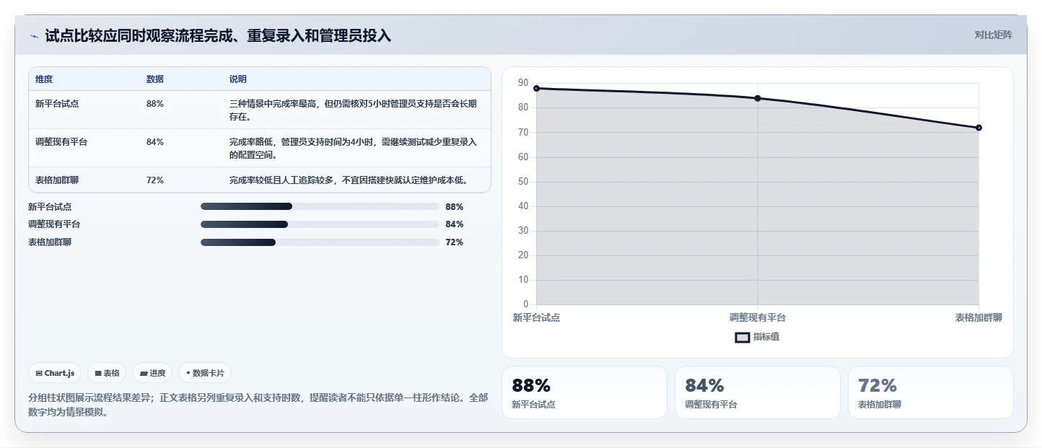Toggle the 指标值 legend label text
The image size is (1042, 448).
pos(766,337)
